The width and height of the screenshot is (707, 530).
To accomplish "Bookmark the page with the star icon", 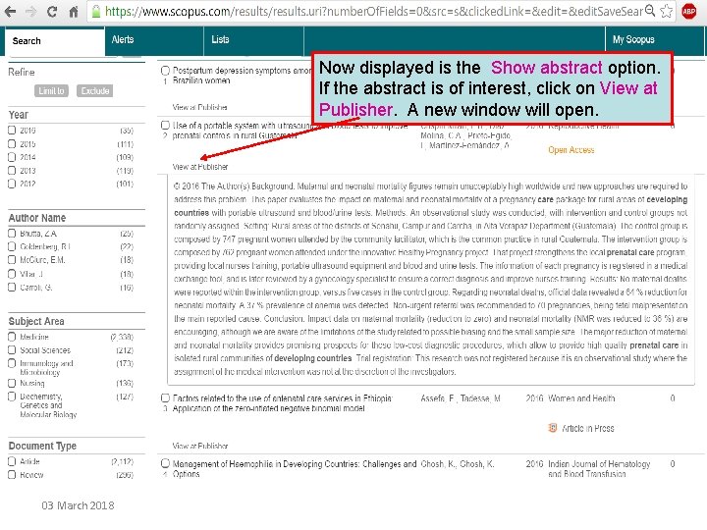I will [x=666, y=11].
